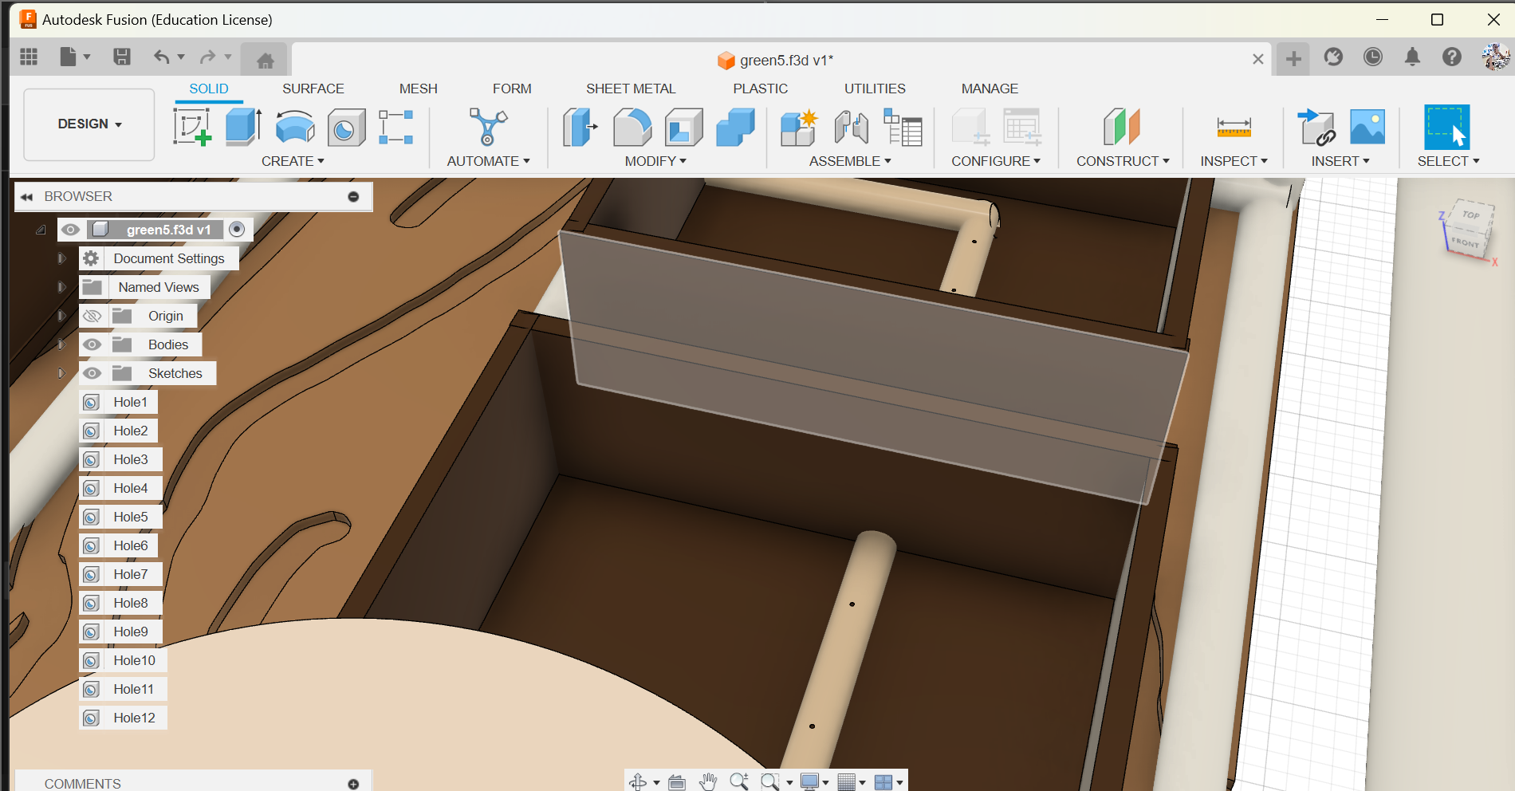The width and height of the screenshot is (1515, 791).
Task: Expand the Document Settings node
Action: 61,258
